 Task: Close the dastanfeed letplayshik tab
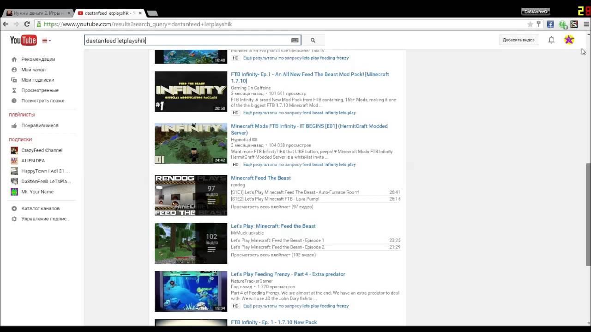[140, 13]
